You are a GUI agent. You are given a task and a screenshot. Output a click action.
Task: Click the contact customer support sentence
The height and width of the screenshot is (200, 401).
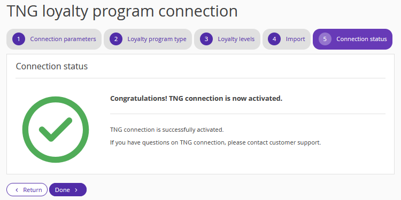[215, 142]
